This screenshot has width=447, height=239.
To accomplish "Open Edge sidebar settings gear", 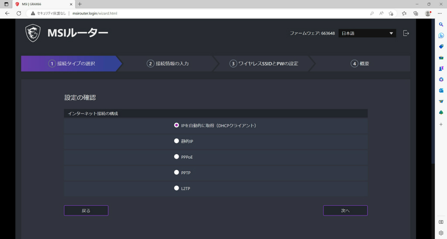I will pos(441,233).
